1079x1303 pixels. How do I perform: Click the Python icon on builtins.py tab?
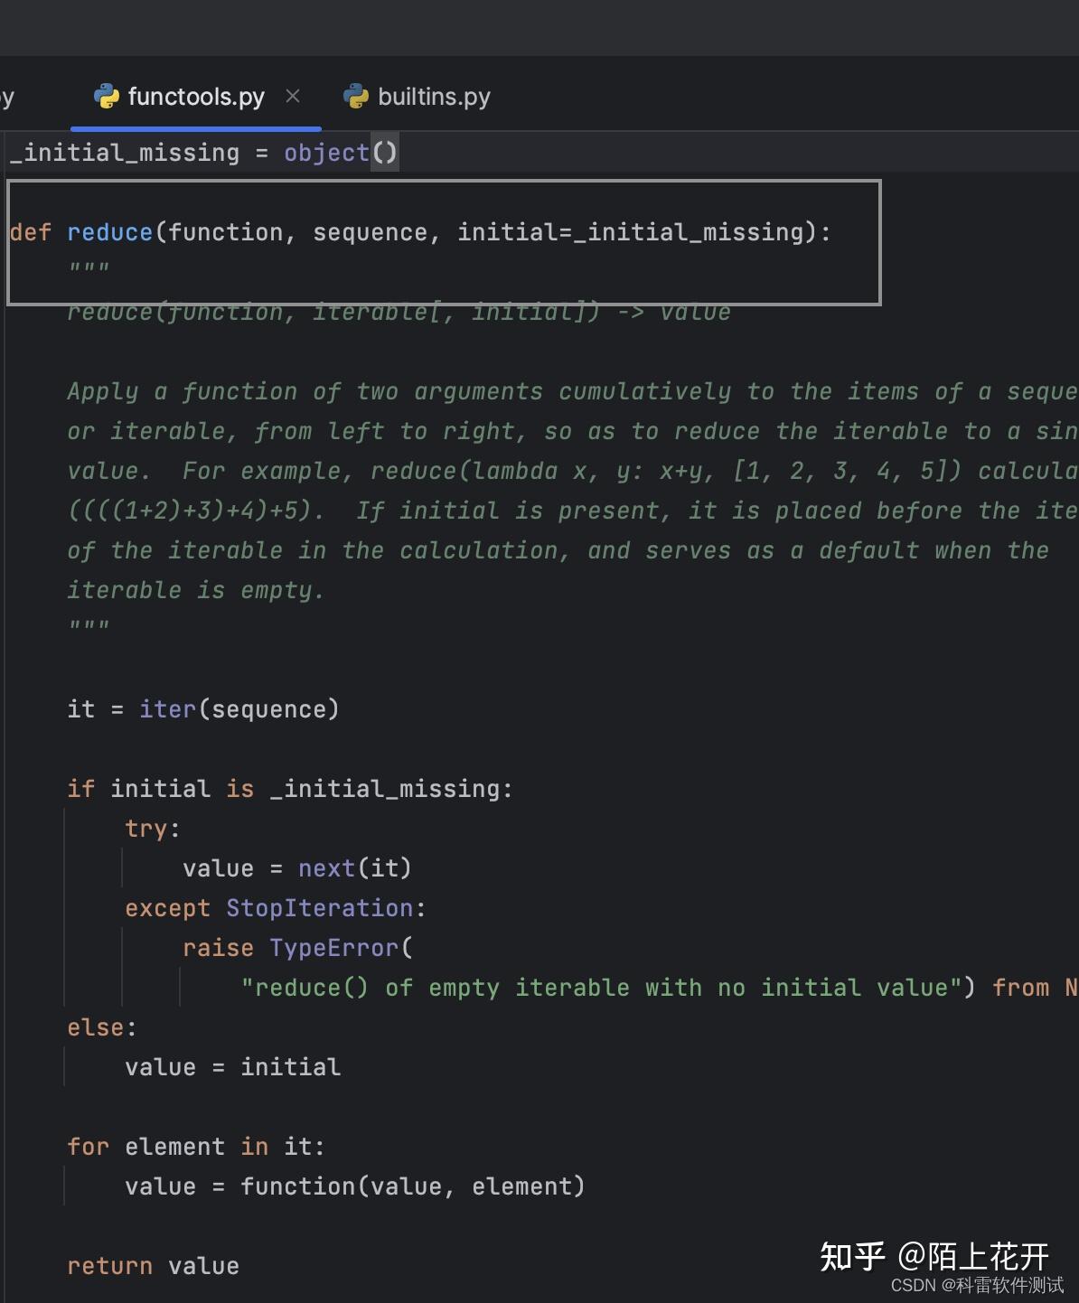pyautogui.click(x=356, y=97)
